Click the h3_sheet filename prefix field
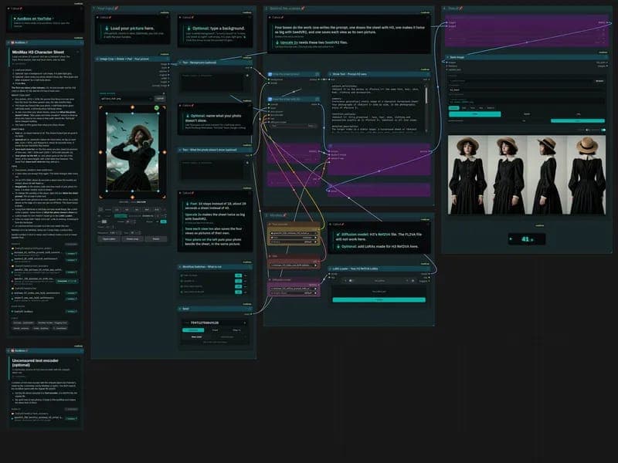This screenshot has width=618, height=463. tap(527, 90)
